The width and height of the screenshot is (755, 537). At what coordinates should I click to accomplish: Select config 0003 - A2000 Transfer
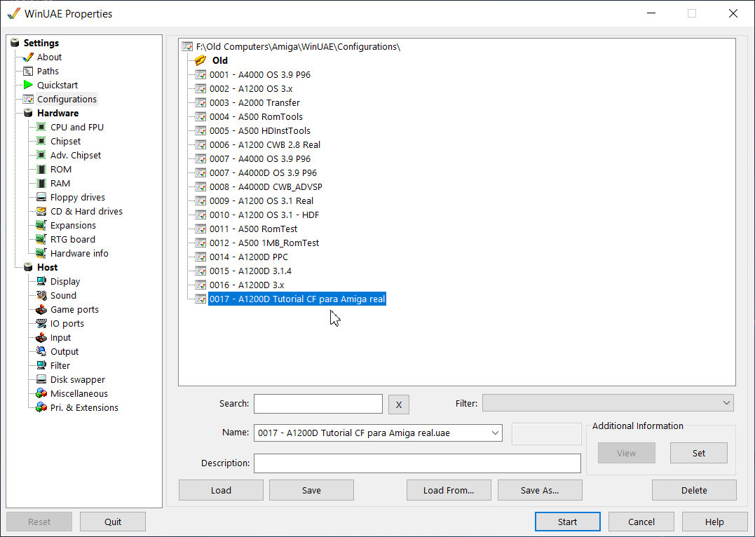pyautogui.click(x=254, y=102)
